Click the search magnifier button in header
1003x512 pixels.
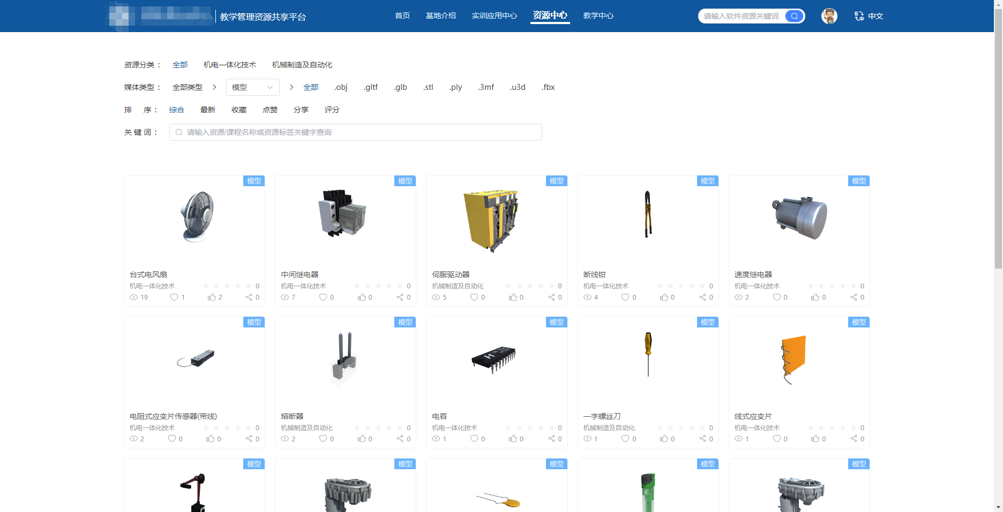point(795,16)
